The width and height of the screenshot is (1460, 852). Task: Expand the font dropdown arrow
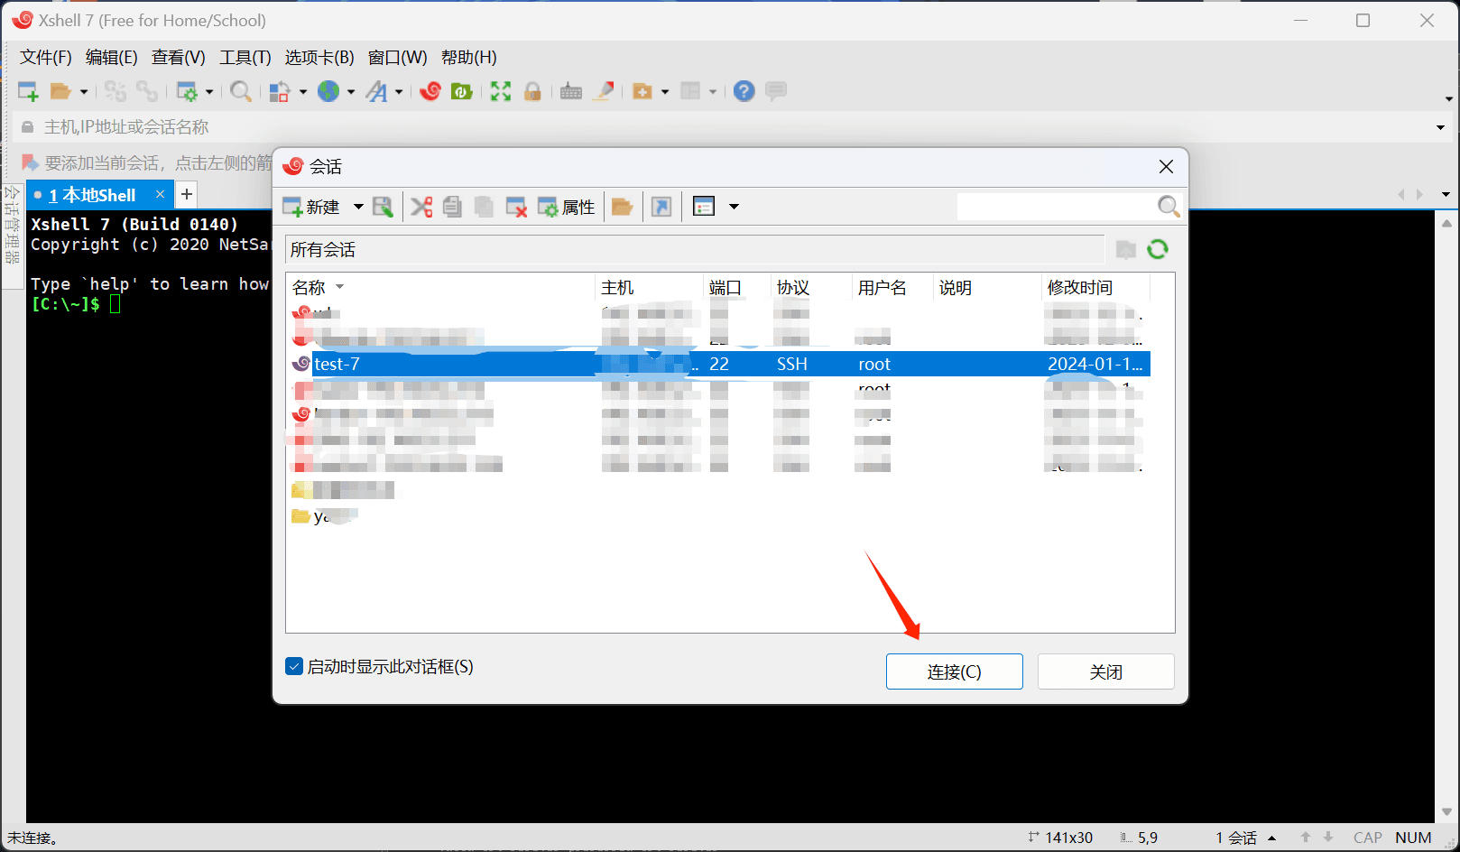[x=399, y=92]
